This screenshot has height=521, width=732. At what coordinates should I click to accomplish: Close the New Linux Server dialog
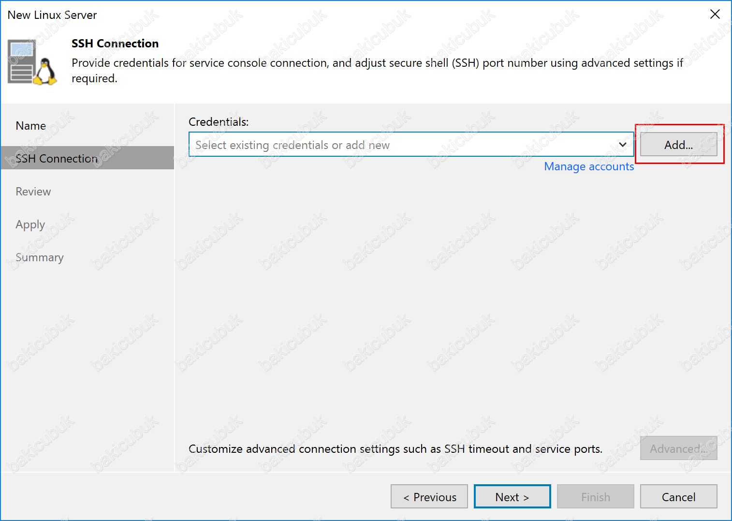point(715,15)
